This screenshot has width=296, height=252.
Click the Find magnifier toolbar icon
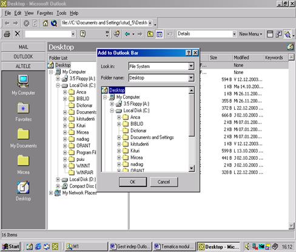coord(288,34)
